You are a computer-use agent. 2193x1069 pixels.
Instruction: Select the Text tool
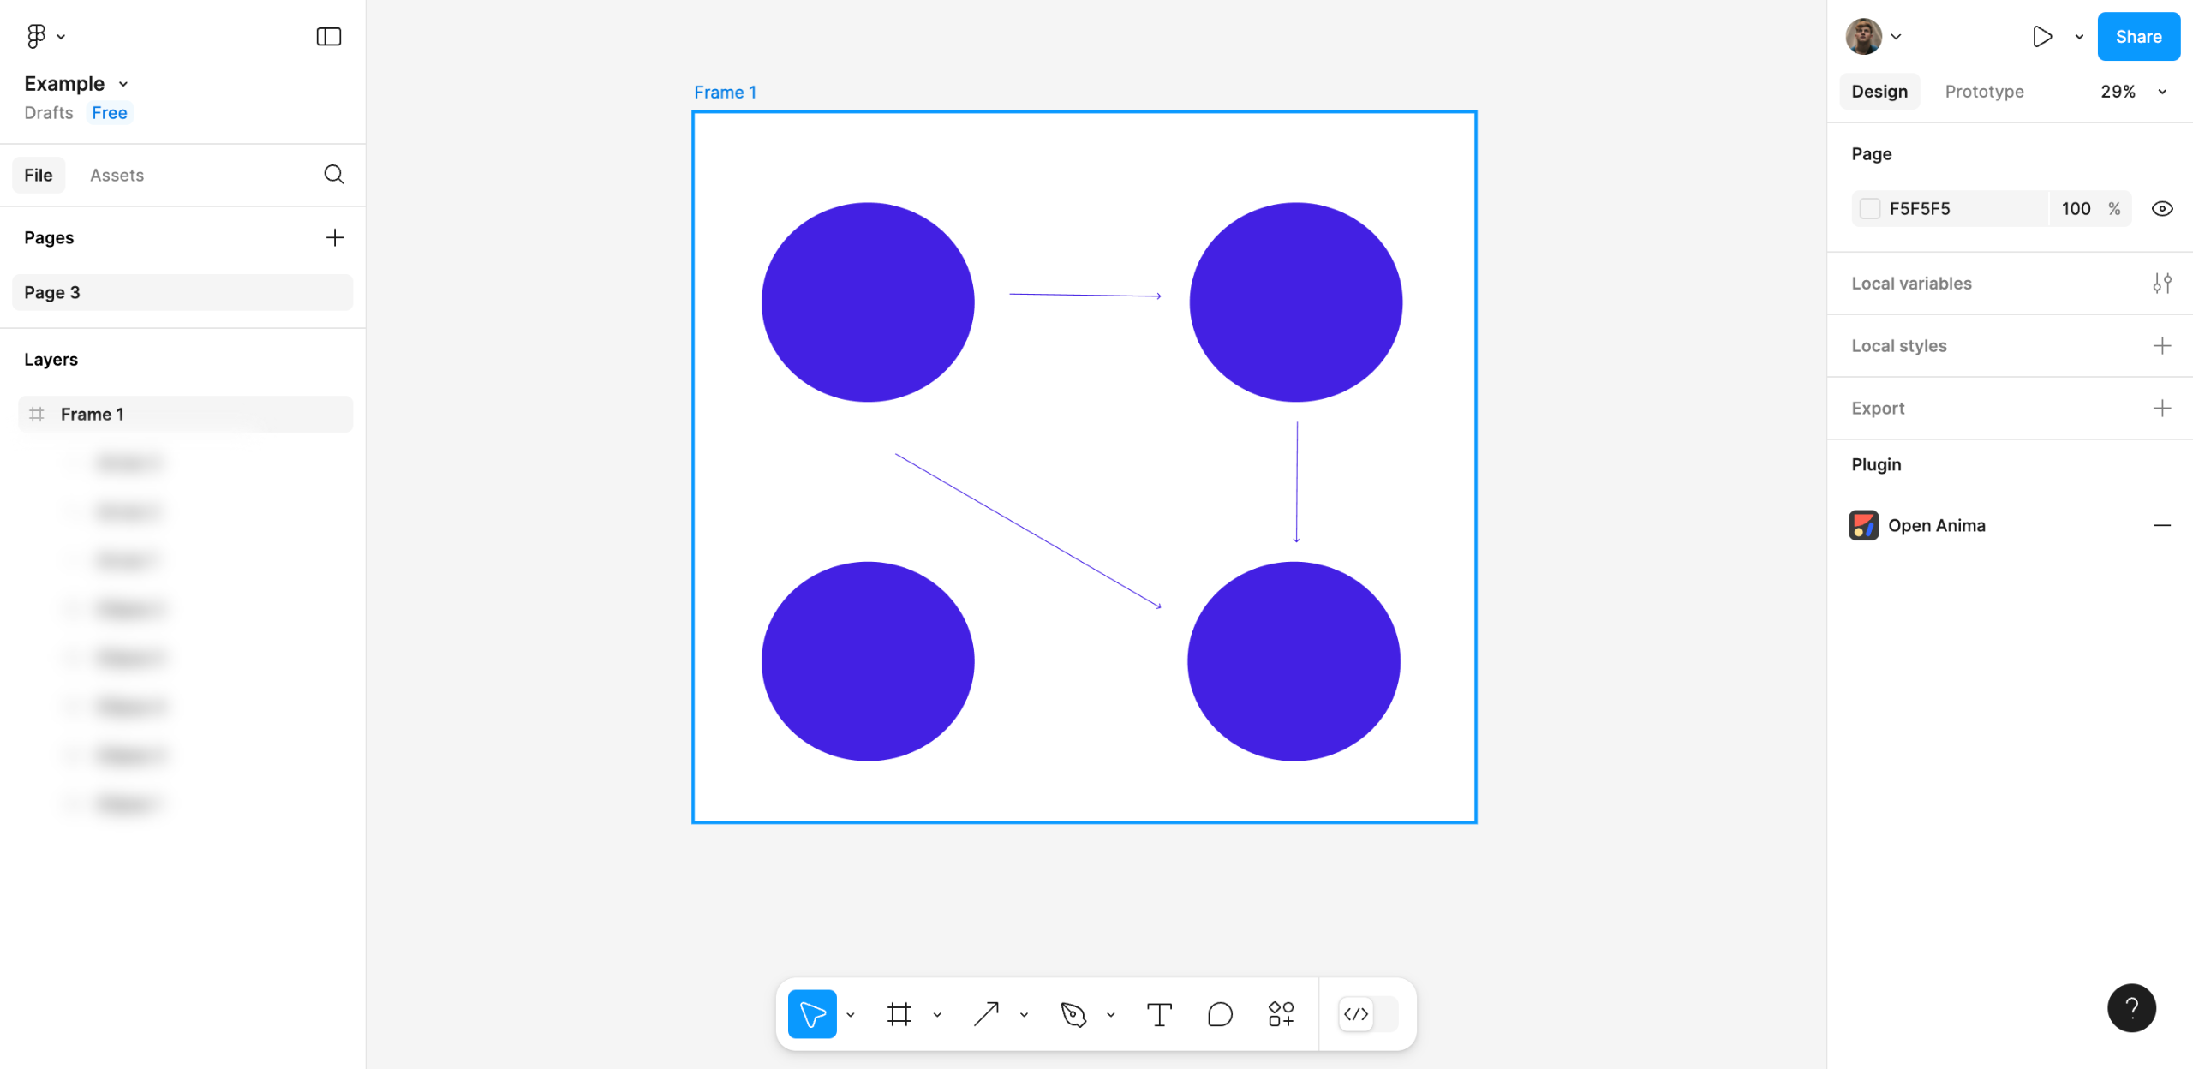coord(1159,1014)
